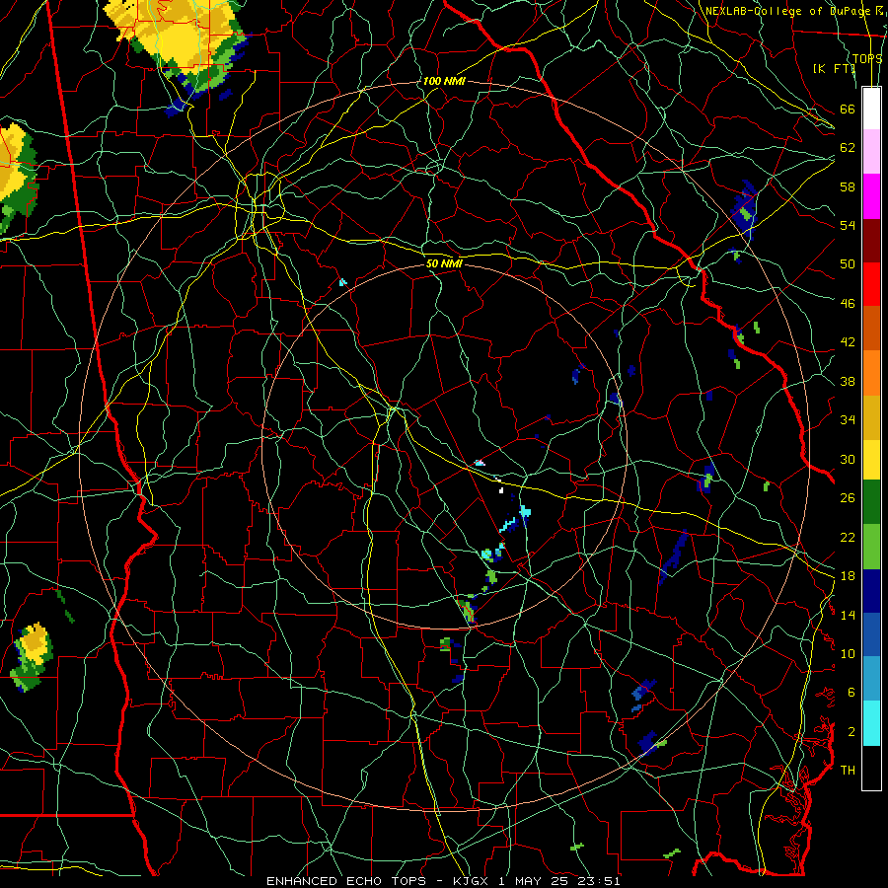
Task: Select the legend value "18"
Action: [x=848, y=576]
